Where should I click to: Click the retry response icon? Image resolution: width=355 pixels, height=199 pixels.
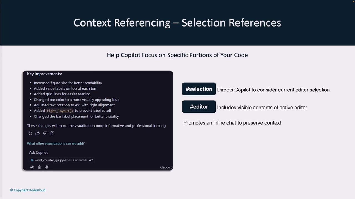(x=30, y=133)
